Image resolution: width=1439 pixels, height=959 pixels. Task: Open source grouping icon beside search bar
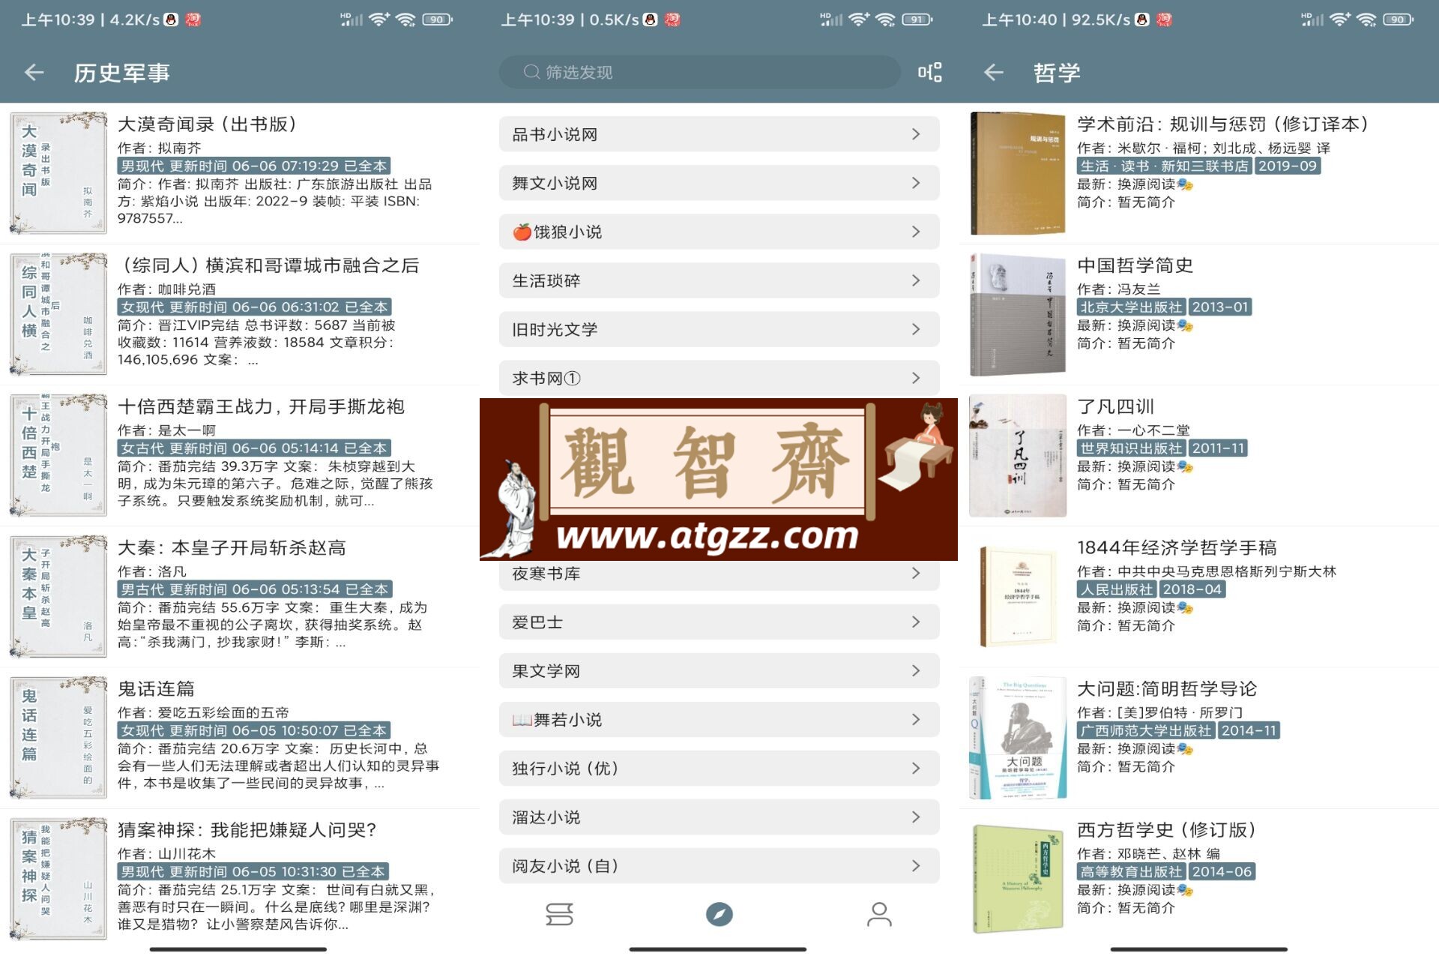(x=929, y=72)
